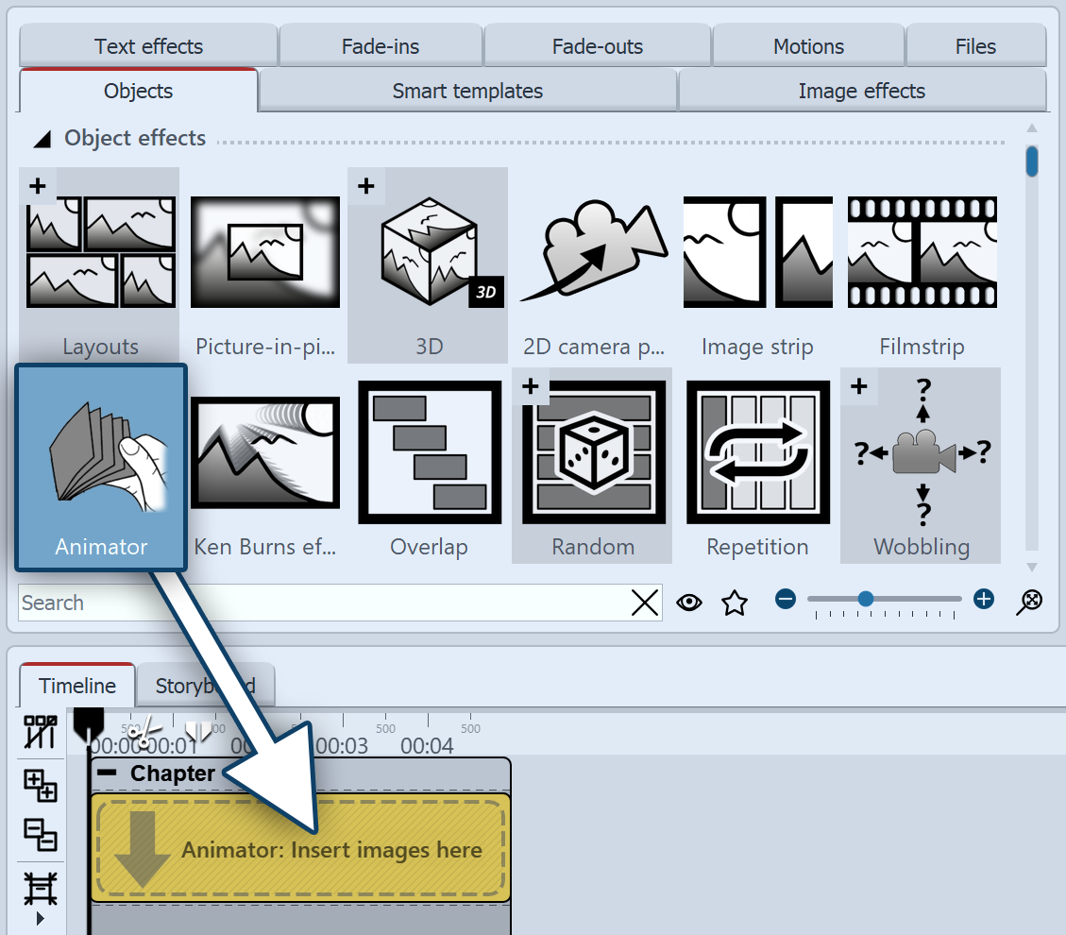
Task: Click the thumbnail size slider handle
Action: (865, 599)
